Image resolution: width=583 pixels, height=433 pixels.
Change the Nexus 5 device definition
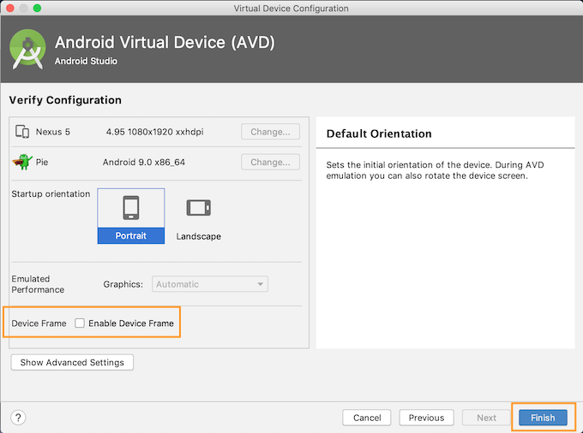[x=270, y=132]
